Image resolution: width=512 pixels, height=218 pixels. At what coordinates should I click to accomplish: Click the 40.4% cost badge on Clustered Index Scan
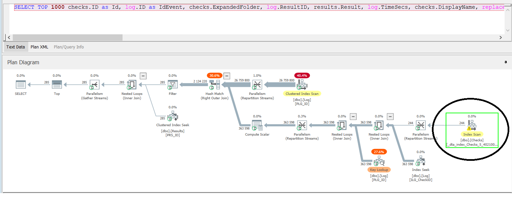(302, 76)
